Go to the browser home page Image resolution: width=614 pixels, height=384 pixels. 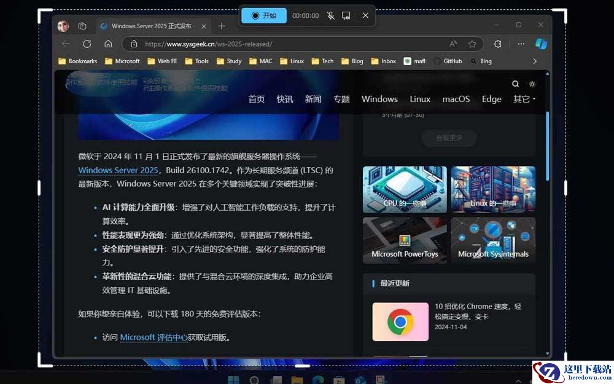(x=108, y=44)
